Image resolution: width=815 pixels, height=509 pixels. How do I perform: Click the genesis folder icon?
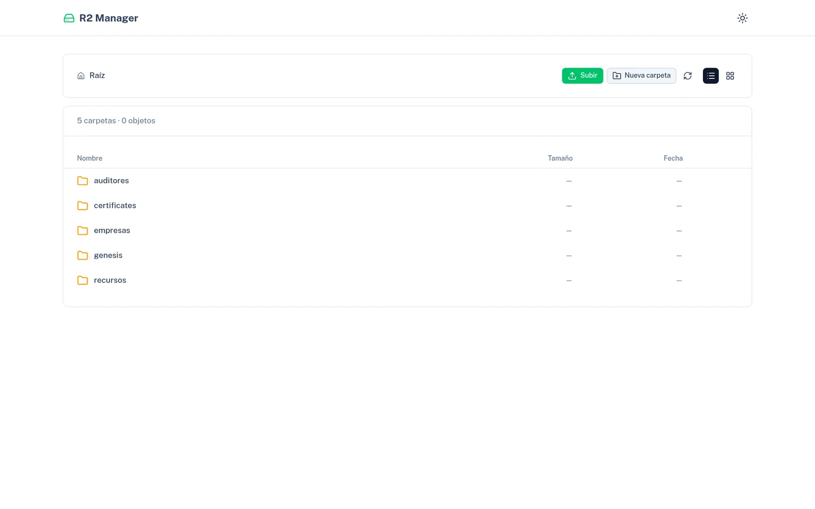pos(83,256)
